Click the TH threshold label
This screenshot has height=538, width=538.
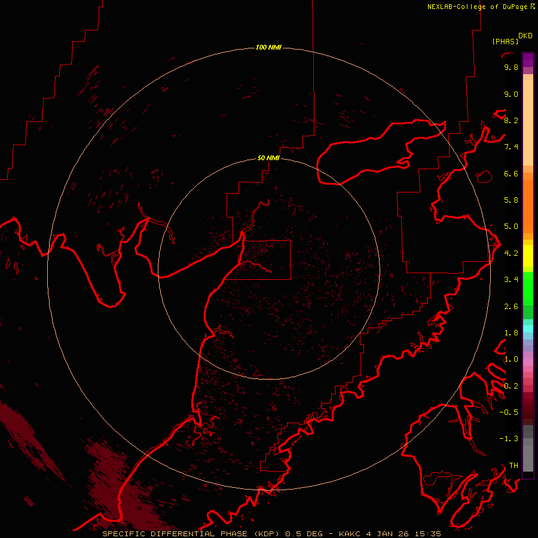513,466
